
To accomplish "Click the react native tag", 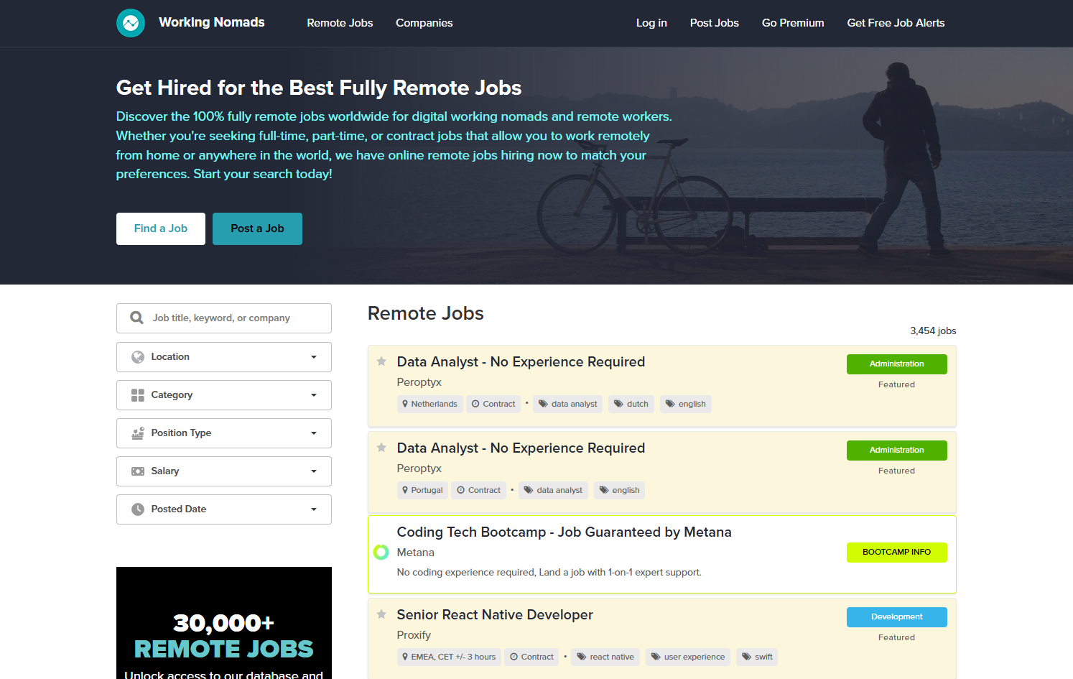I will (605, 657).
